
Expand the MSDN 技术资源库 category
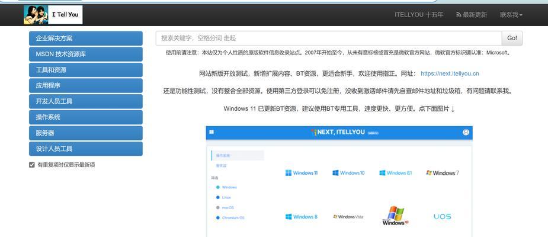(86, 54)
